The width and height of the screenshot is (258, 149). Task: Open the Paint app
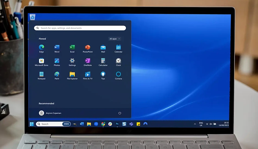[x=57, y=76]
